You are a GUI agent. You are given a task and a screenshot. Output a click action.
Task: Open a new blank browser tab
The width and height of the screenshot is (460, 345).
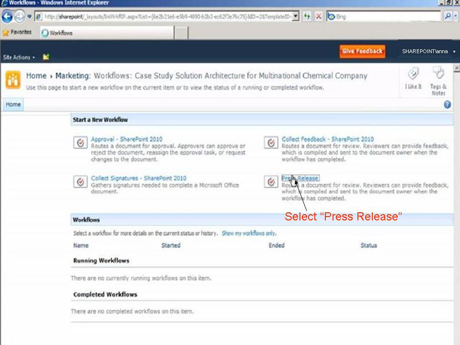click(181, 33)
